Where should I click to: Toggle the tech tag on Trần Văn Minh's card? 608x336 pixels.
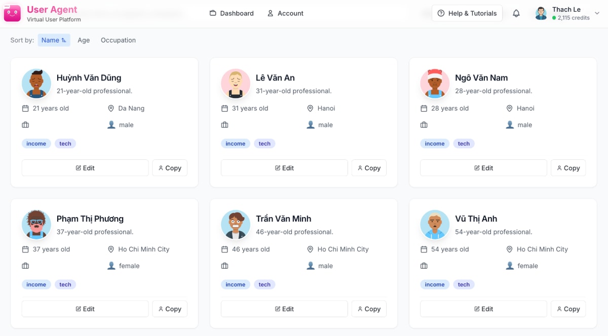(x=264, y=284)
